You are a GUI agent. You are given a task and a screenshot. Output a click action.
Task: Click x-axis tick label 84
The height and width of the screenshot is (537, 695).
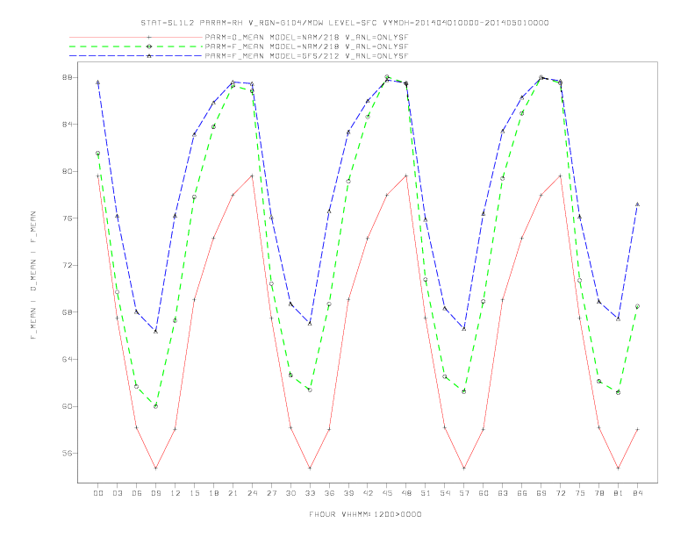(x=638, y=493)
